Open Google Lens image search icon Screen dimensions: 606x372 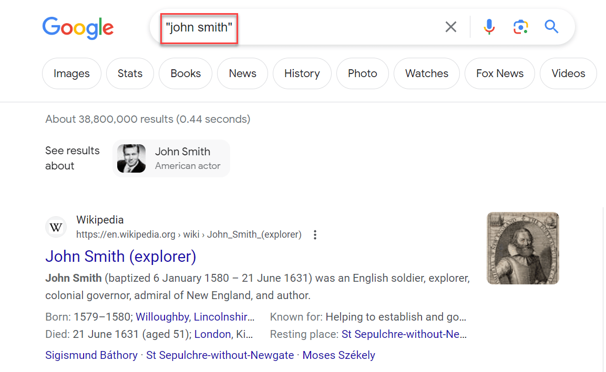pos(520,27)
